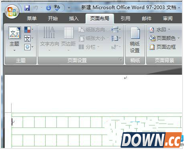Open the 纸张大小 paper size menu
The width and height of the screenshot is (184, 150).
(x=94, y=38)
